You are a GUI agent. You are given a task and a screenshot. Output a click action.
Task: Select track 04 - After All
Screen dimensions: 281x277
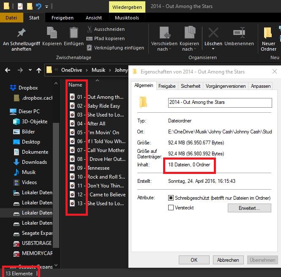(x=87, y=124)
